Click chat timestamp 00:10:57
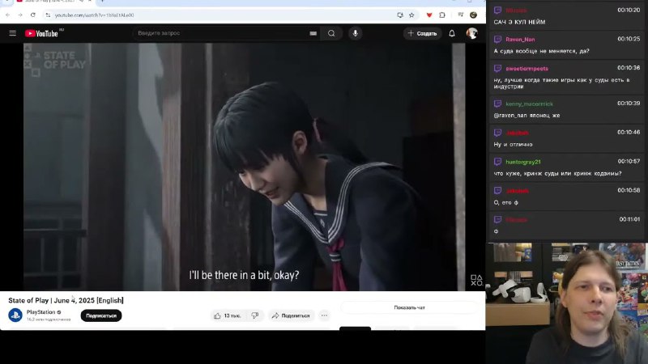Screen dimensions: 648x364 tap(629, 161)
